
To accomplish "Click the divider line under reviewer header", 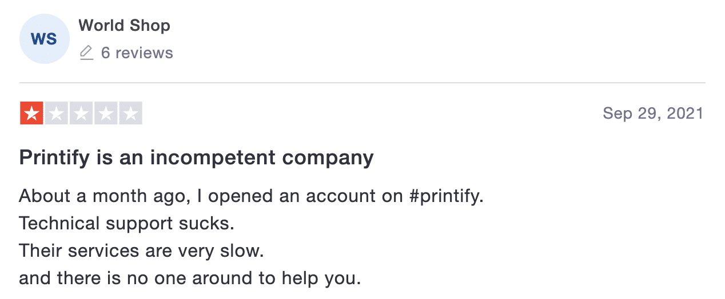I will [362, 83].
